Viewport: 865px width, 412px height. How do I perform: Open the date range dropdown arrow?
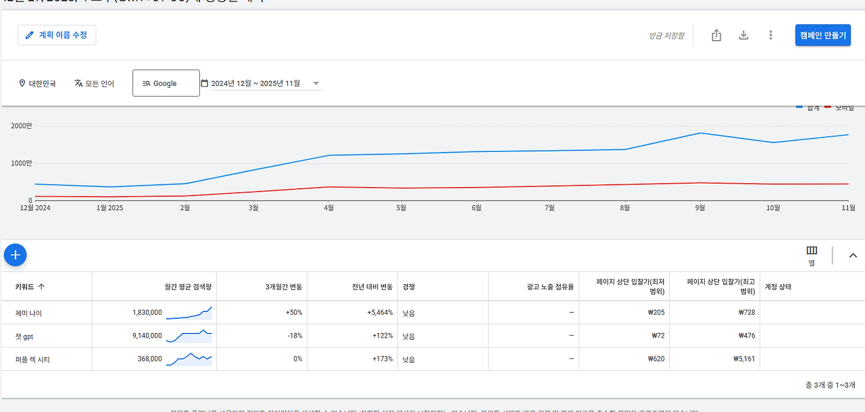tap(316, 84)
